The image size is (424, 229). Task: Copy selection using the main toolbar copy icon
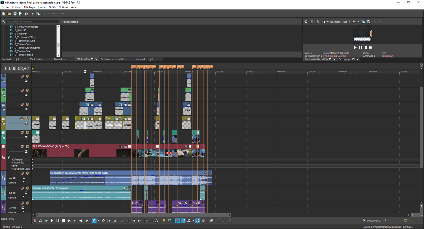[x=38, y=14]
